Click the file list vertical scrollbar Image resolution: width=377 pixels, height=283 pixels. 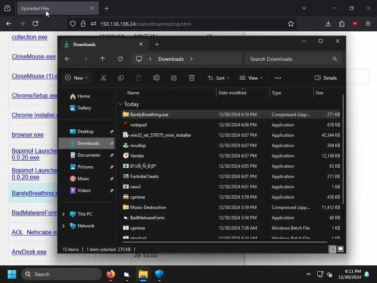343,149
